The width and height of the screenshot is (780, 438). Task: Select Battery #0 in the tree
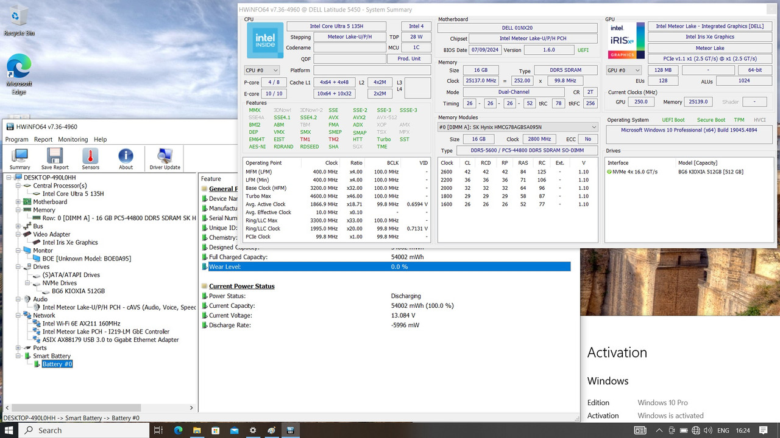coord(57,364)
